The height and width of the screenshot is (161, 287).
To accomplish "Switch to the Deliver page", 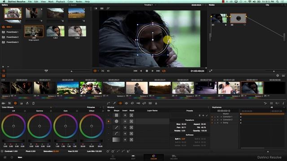I will [x=174, y=157].
